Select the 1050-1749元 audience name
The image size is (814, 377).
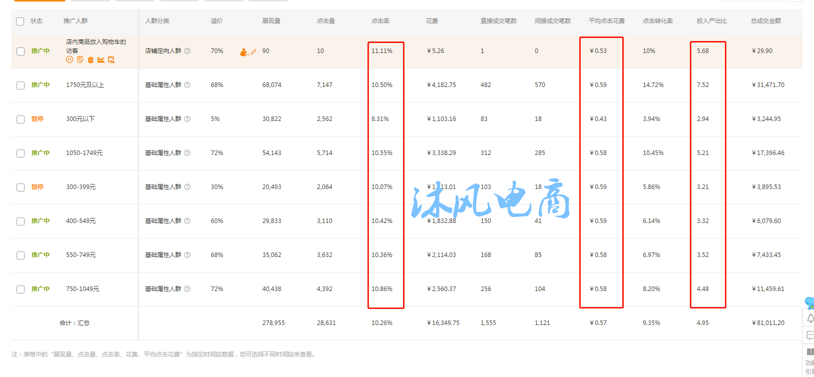point(84,153)
